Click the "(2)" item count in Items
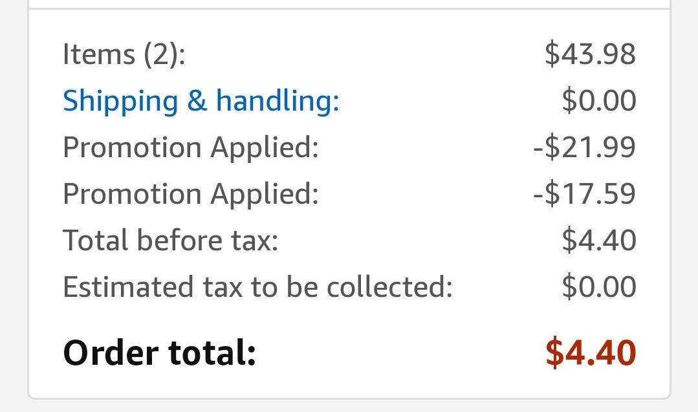Image resolution: width=698 pixels, height=412 pixels. click(x=164, y=54)
